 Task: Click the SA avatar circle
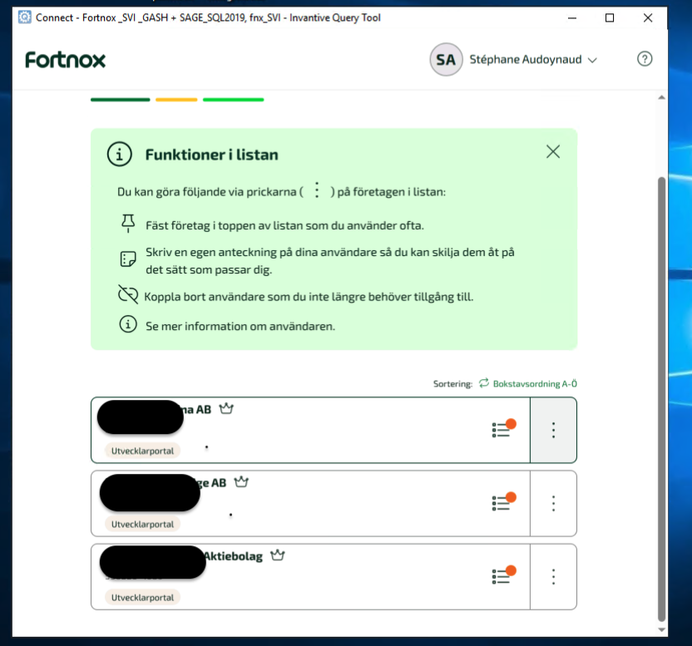[446, 60]
